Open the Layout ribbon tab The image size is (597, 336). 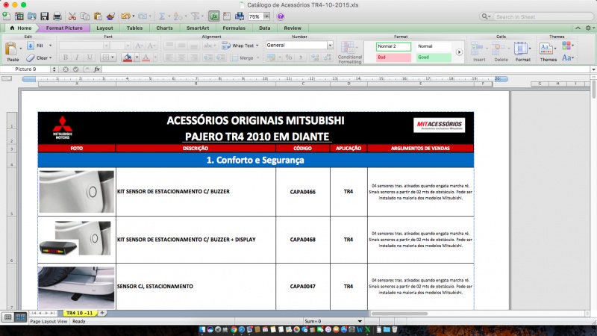click(104, 28)
